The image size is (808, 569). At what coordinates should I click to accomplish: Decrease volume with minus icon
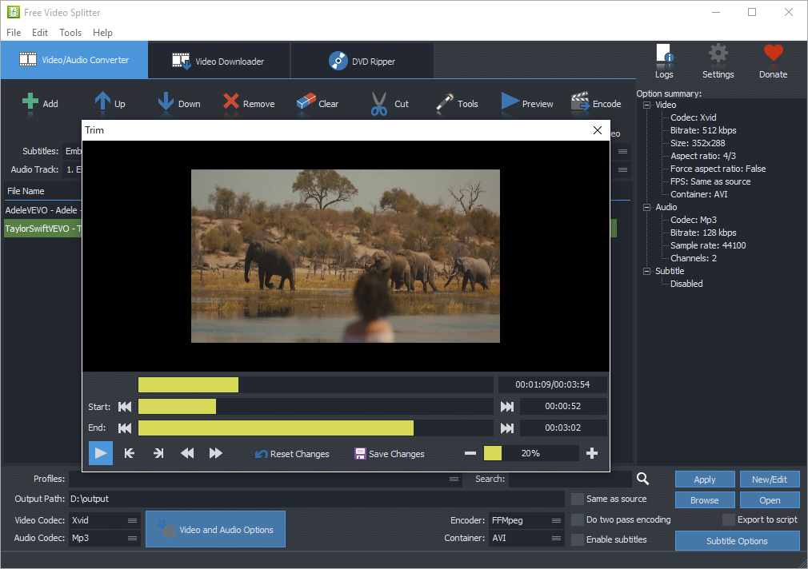pos(470,453)
